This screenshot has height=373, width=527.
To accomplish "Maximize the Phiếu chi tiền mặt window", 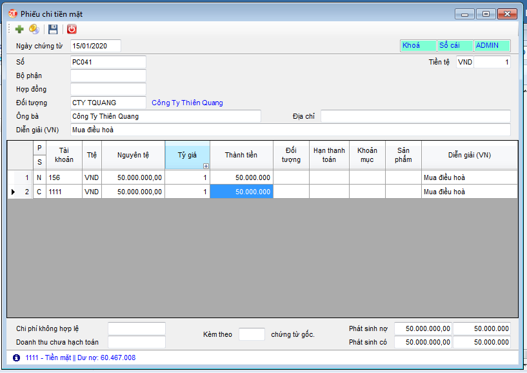I will [486, 14].
